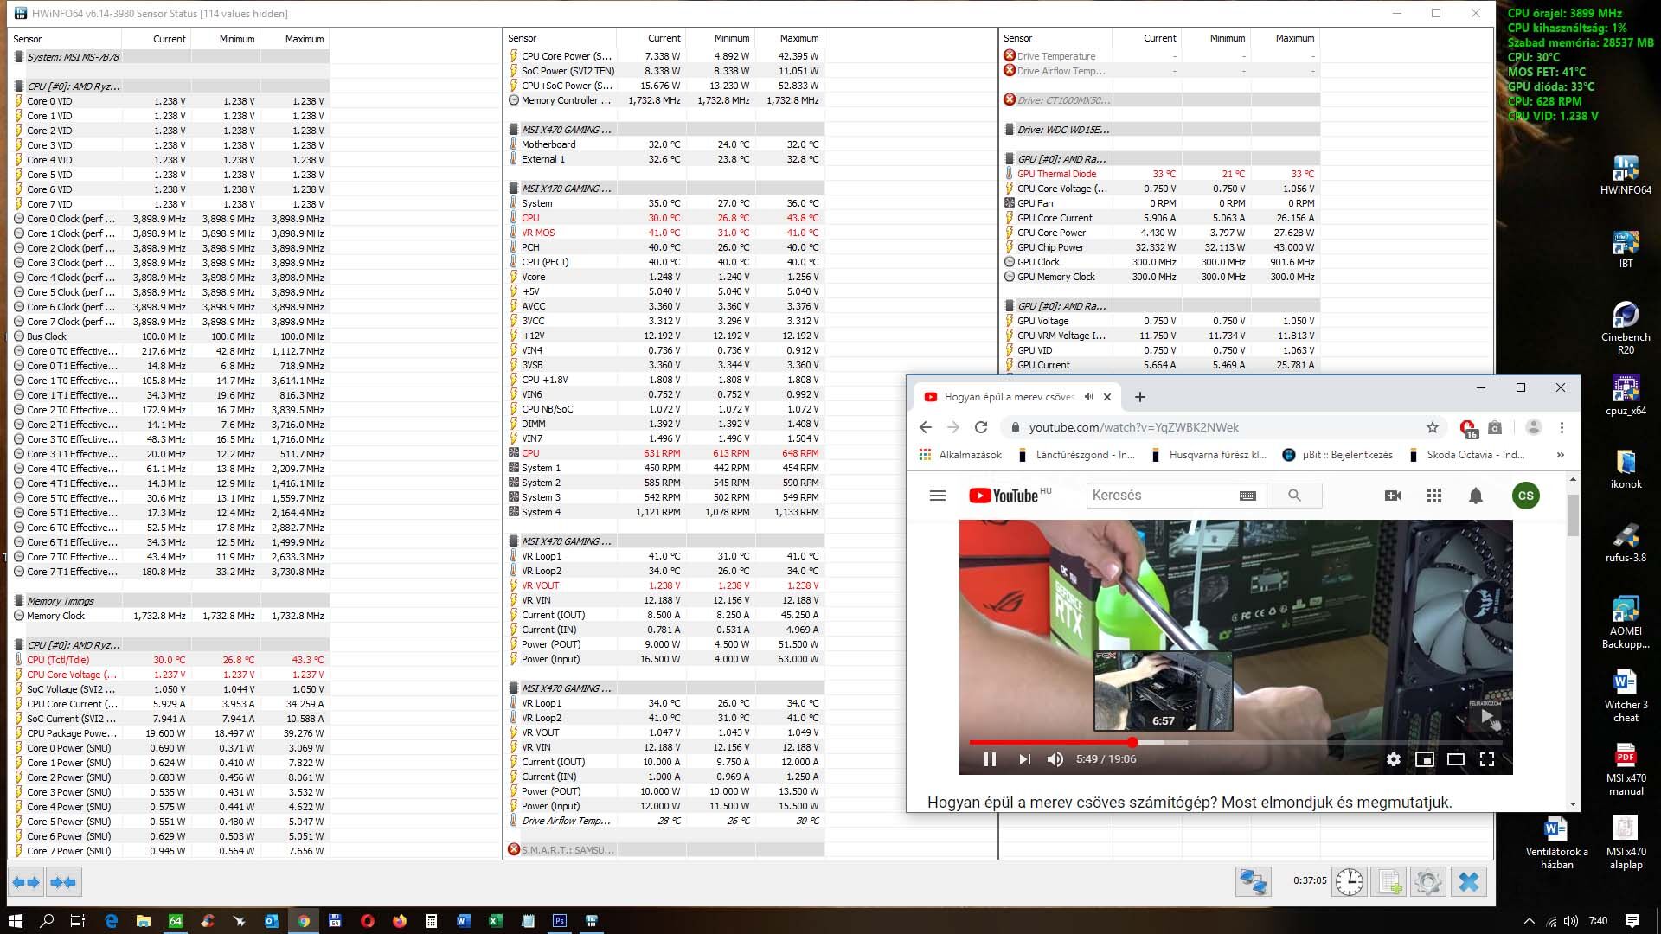The height and width of the screenshot is (934, 1661).
Task: Expand the hidden bookmarks chevron
Action: click(x=1560, y=454)
